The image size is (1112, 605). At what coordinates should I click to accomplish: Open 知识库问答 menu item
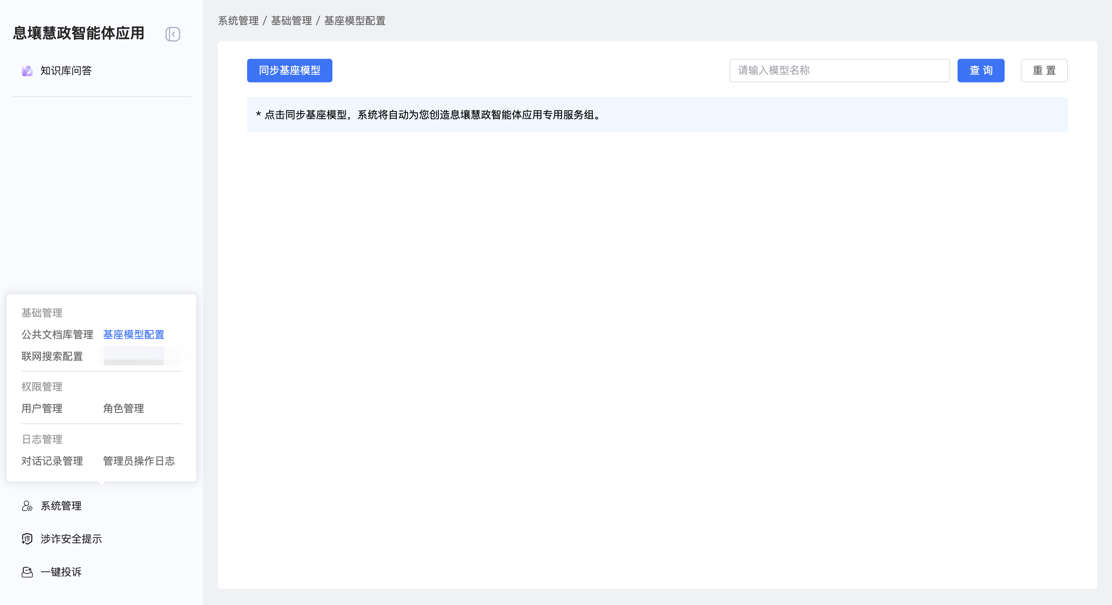pos(65,71)
